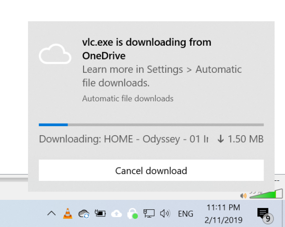The image size is (285, 227).
Task: Click the Cancel download button
Action: coord(151,170)
